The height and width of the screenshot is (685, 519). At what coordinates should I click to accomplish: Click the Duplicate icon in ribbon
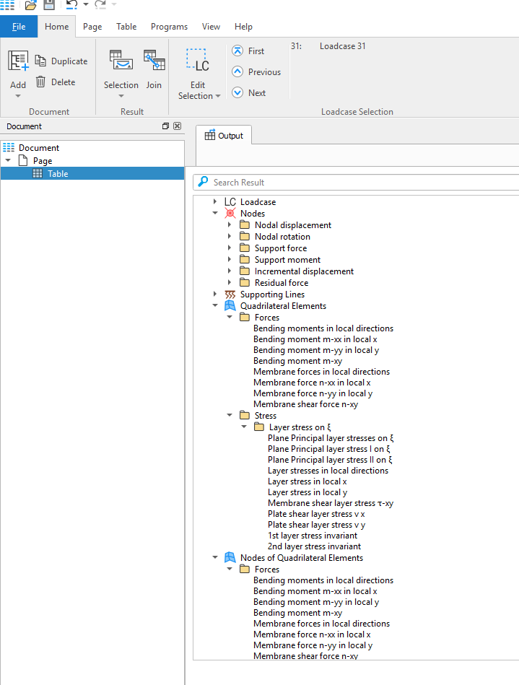(41, 61)
